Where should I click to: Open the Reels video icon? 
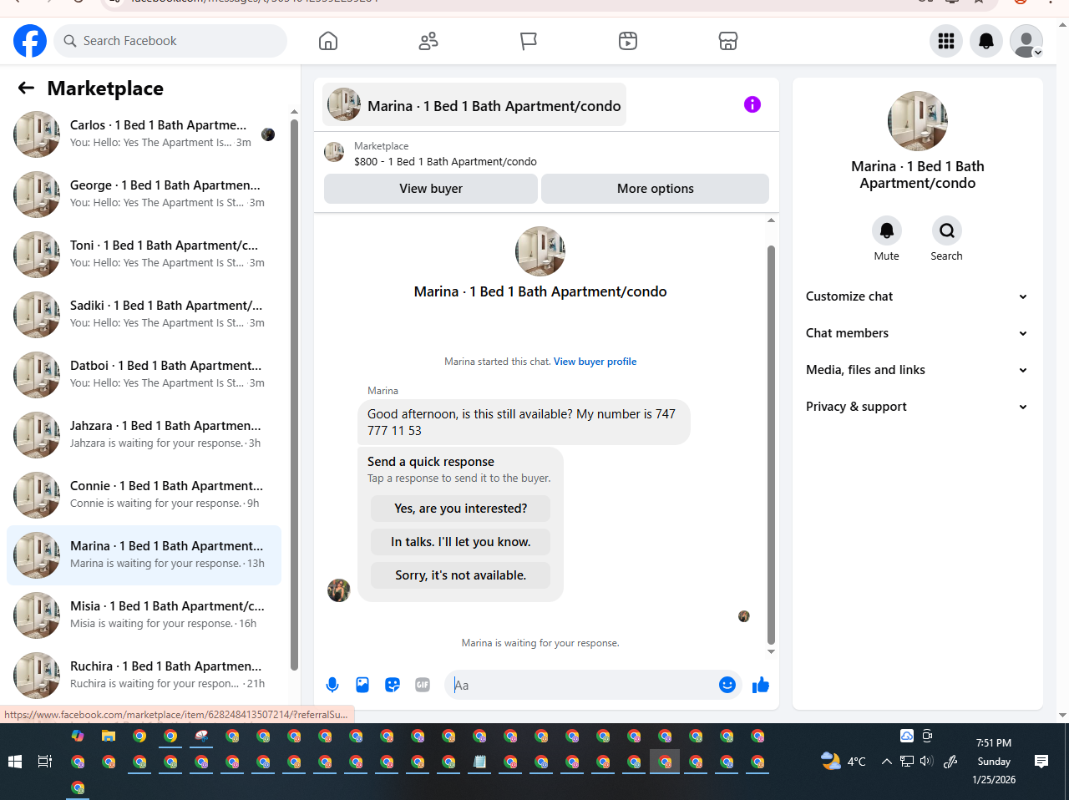tap(628, 41)
